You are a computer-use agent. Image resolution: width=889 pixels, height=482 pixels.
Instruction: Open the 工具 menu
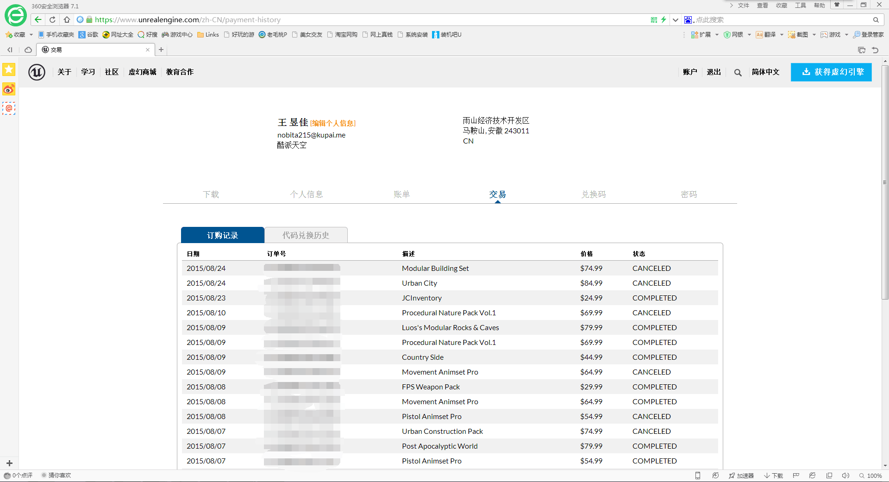801,6
